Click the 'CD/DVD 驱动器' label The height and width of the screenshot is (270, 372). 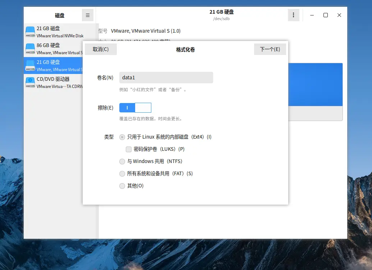pos(53,79)
